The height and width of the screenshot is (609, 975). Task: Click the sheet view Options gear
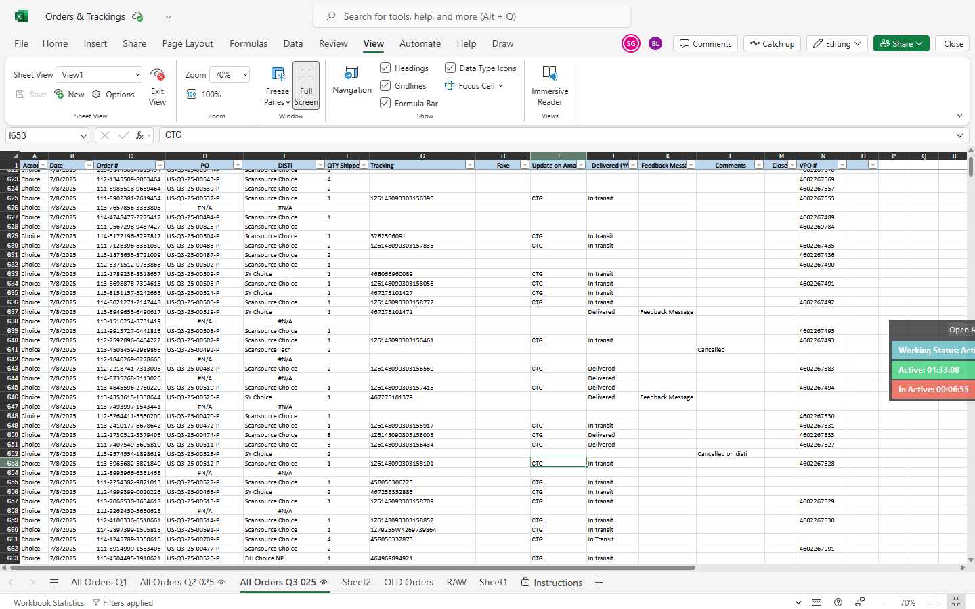click(96, 94)
